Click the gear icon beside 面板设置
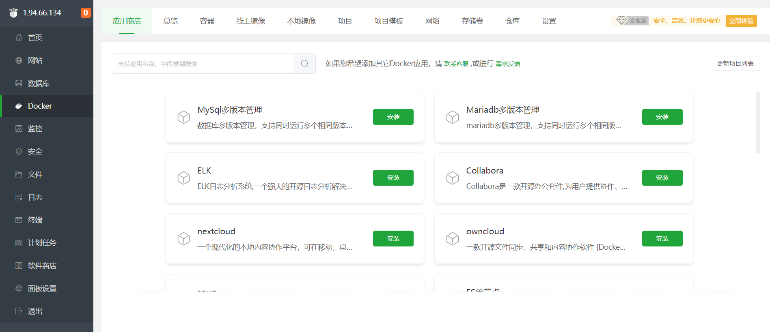This screenshot has width=770, height=332. click(x=19, y=288)
